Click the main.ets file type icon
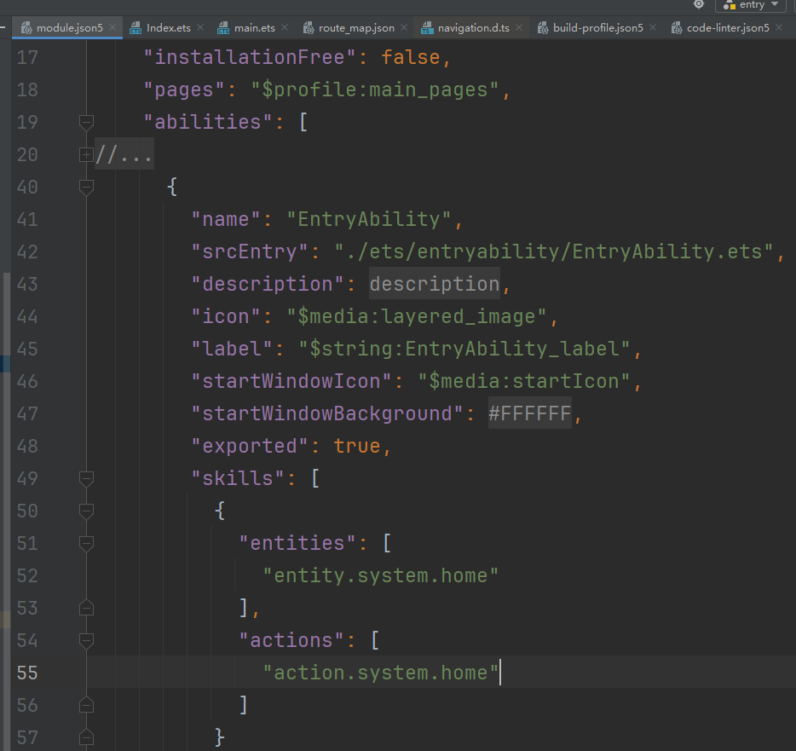Image resolution: width=796 pixels, height=751 pixels. click(x=223, y=28)
